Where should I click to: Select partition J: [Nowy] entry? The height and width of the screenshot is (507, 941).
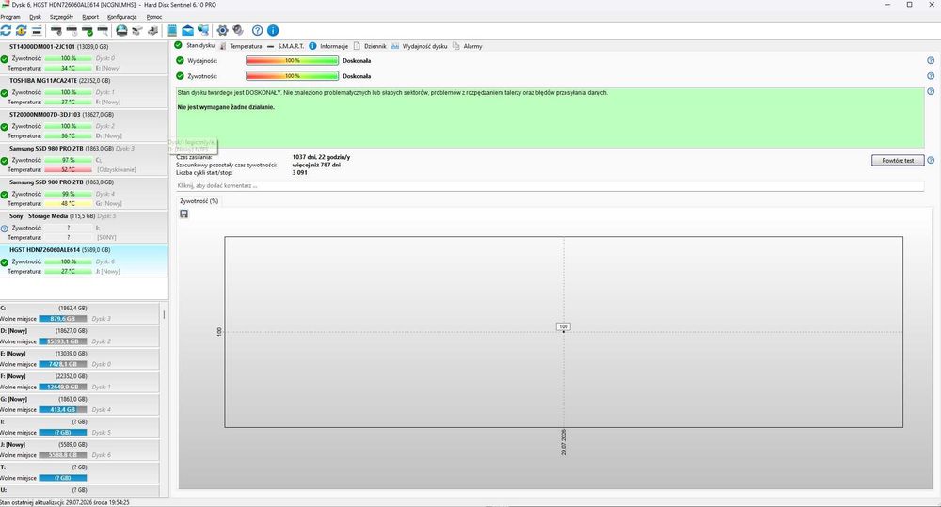tap(80, 450)
